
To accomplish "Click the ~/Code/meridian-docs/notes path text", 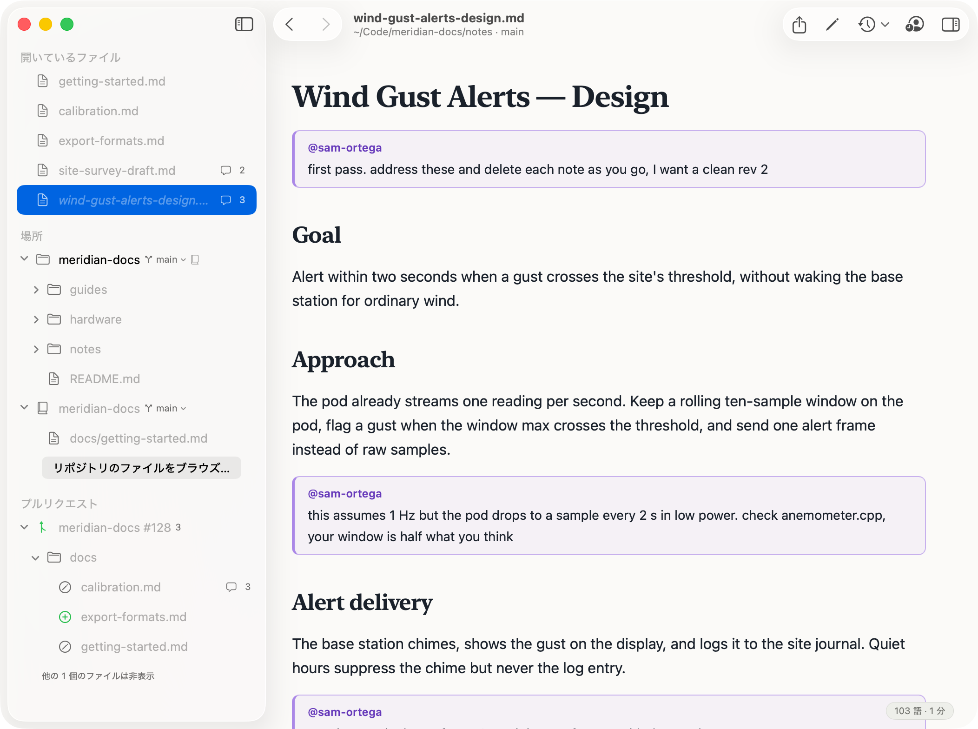I will 423,32.
